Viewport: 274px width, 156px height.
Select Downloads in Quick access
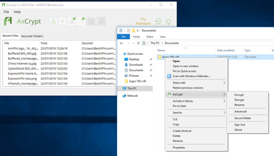pos(136,65)
